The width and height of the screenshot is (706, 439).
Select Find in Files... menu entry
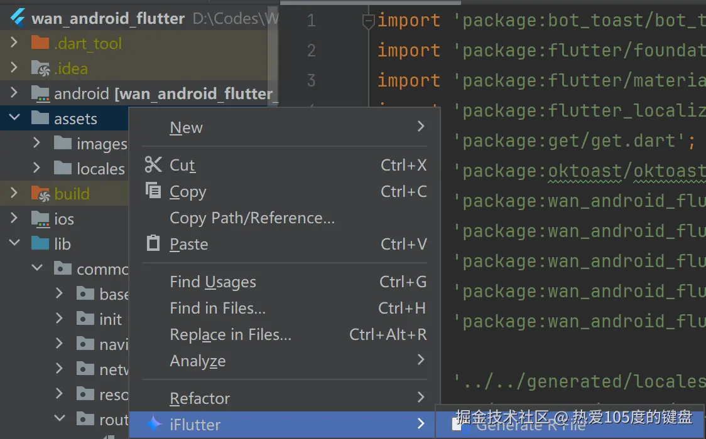[x=284, y=308]
